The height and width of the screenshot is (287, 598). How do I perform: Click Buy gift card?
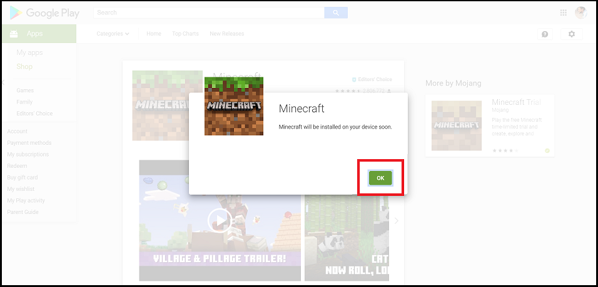coord(22,177)
